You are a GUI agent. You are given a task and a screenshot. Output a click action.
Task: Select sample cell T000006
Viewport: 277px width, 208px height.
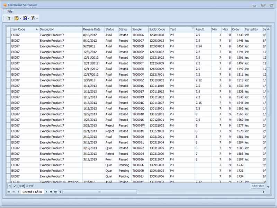pos(140,35)
